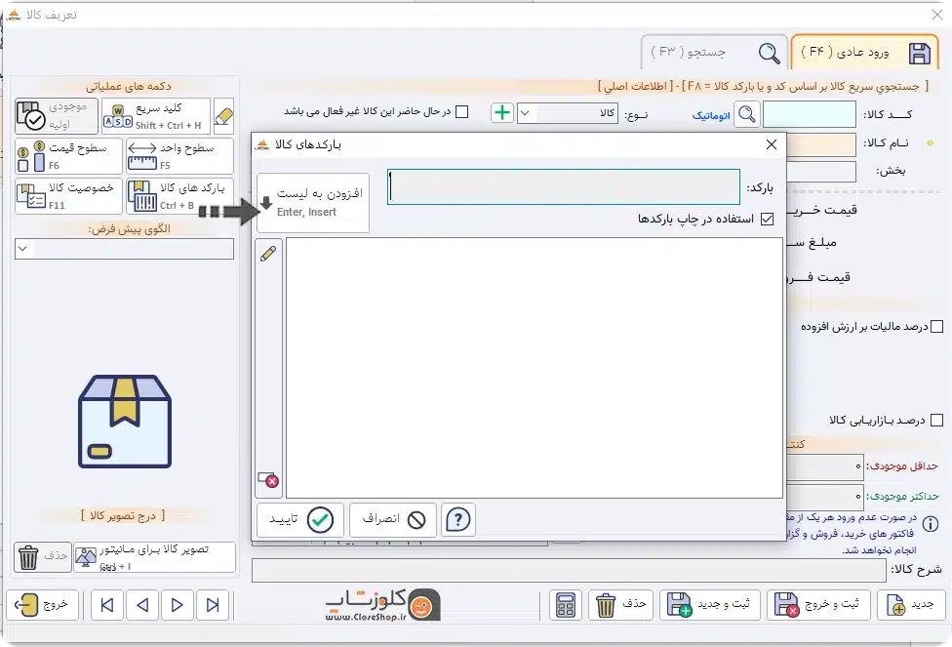
Task: Click افزودن به لیست to add barcode
Action: pyautogui.click(x=313, y=202)
